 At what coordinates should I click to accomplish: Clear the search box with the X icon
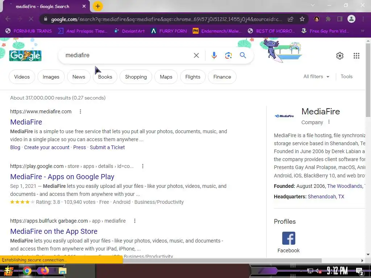click(x=196, y=55)
